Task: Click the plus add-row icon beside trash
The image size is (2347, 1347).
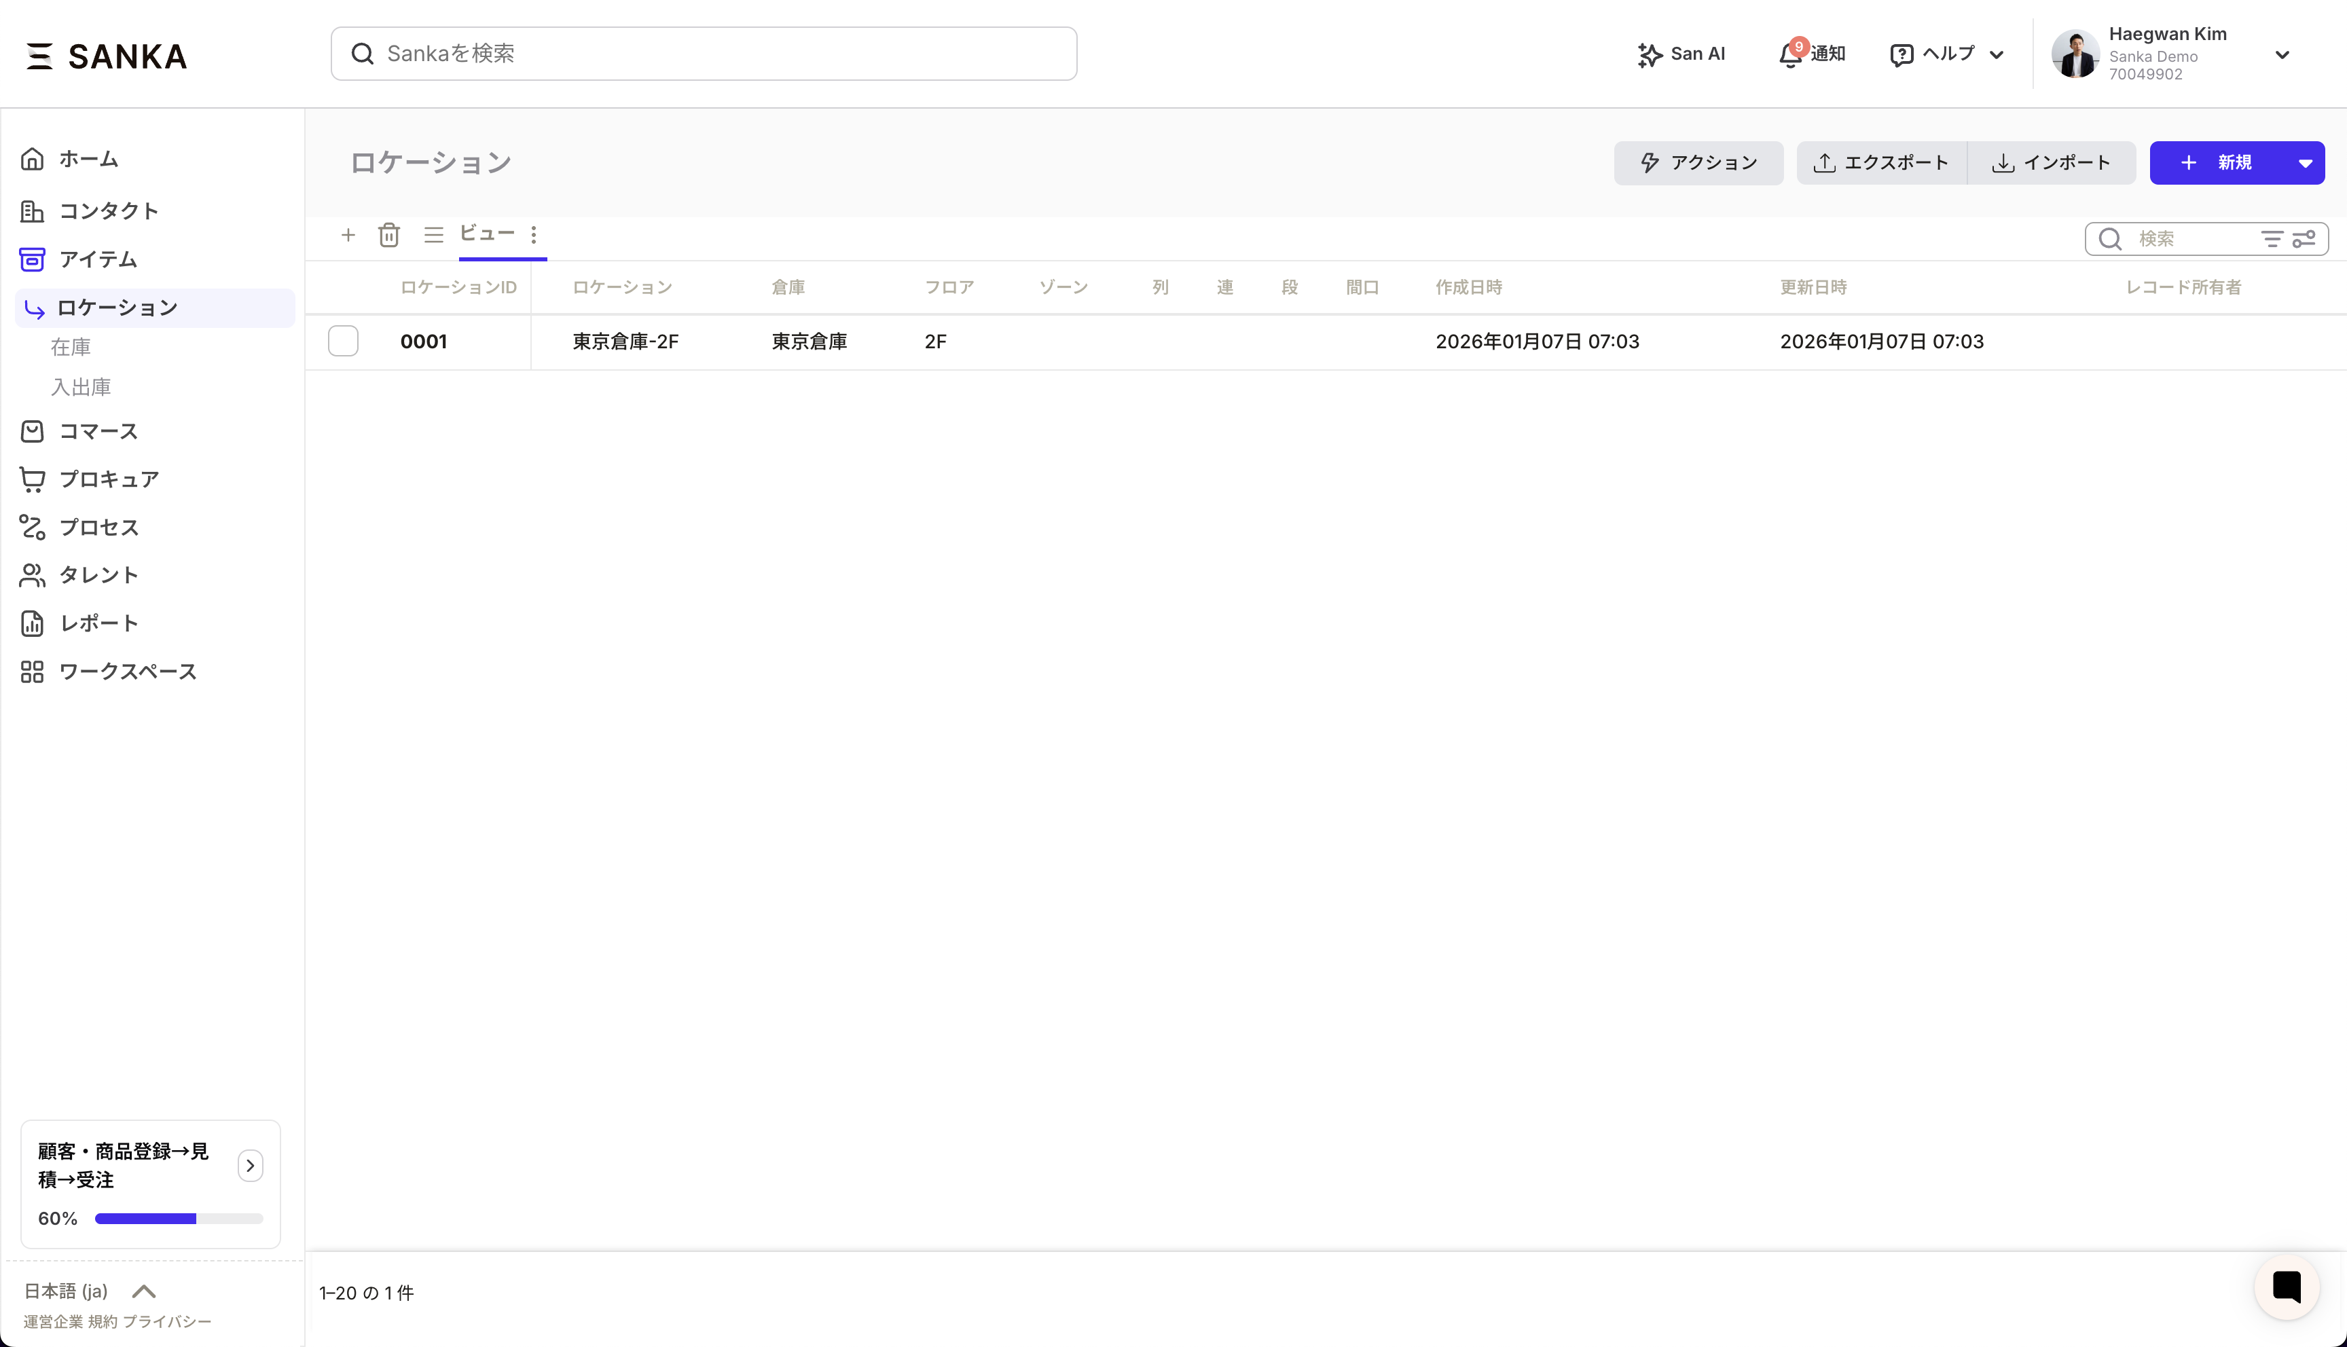Action: pos(348,235)
